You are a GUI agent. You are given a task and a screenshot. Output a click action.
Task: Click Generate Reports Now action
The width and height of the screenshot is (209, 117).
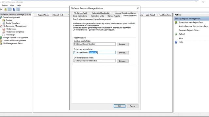pyautogui.click(x=189, y=30)
